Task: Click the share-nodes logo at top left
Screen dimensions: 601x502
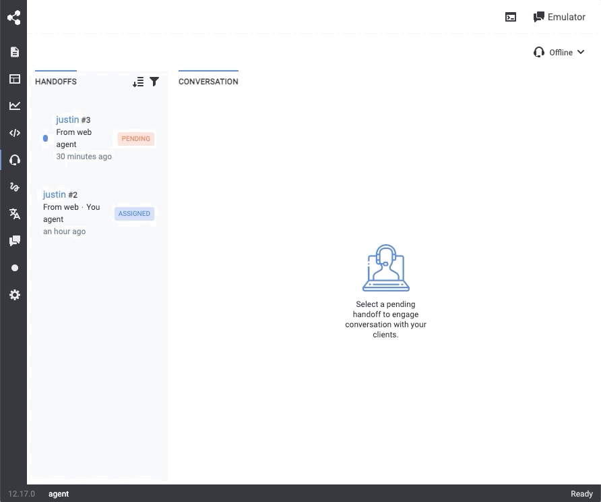Action: point(13,18)
